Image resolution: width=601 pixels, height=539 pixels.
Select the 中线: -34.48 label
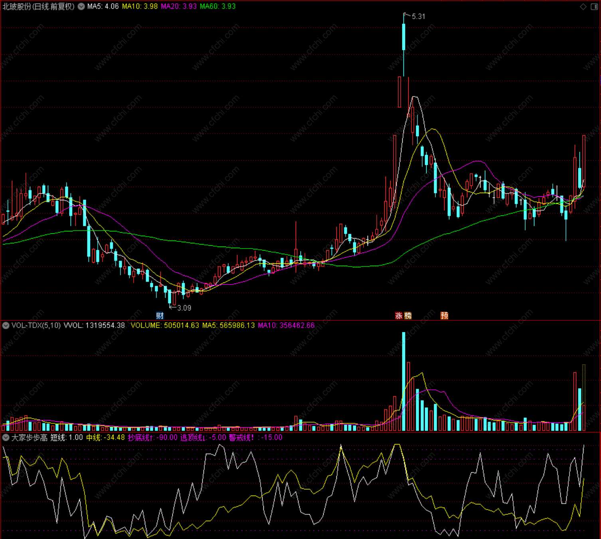105,437
